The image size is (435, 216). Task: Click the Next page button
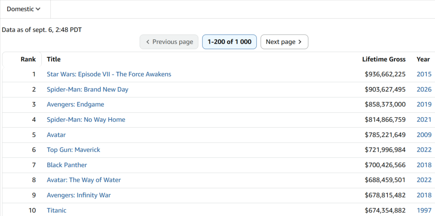284,42
